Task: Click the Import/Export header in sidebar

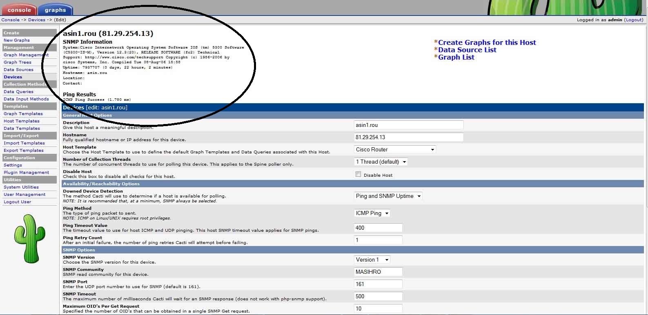Action: [x=29, y=136]
